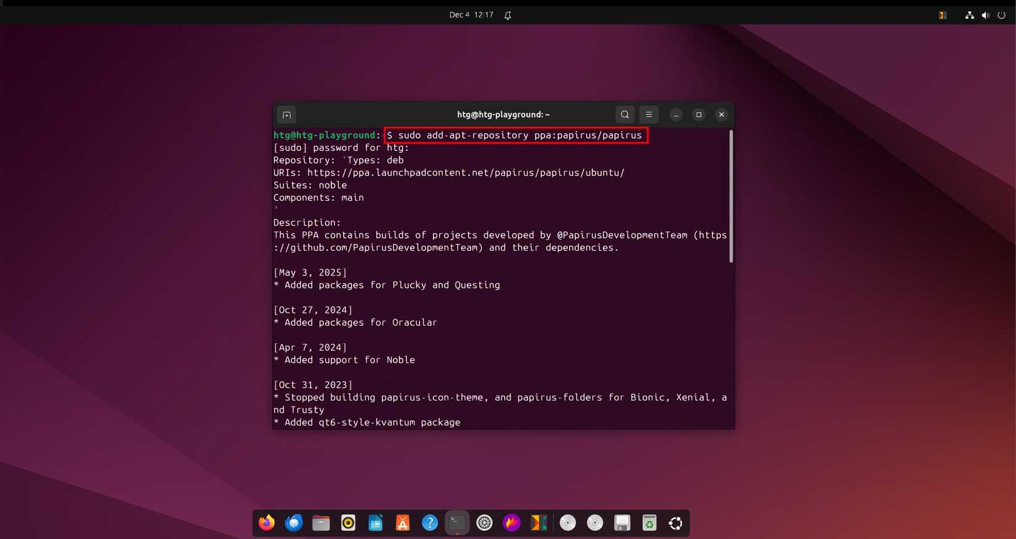
Task: Click the notification bell in top bar
Action: (508, 15)
